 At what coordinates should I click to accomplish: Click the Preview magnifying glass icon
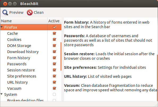pyautogui.click(x=5, y=12)
